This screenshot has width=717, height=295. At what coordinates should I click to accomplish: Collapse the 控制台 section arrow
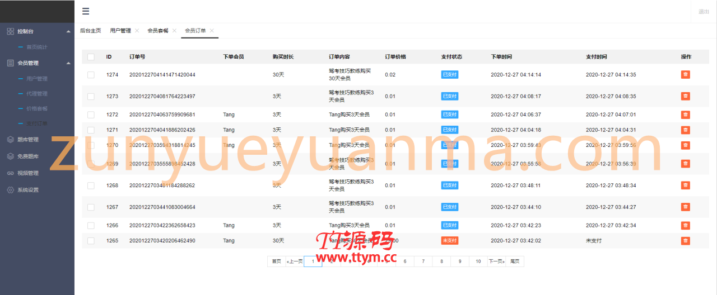coord(68,31)
